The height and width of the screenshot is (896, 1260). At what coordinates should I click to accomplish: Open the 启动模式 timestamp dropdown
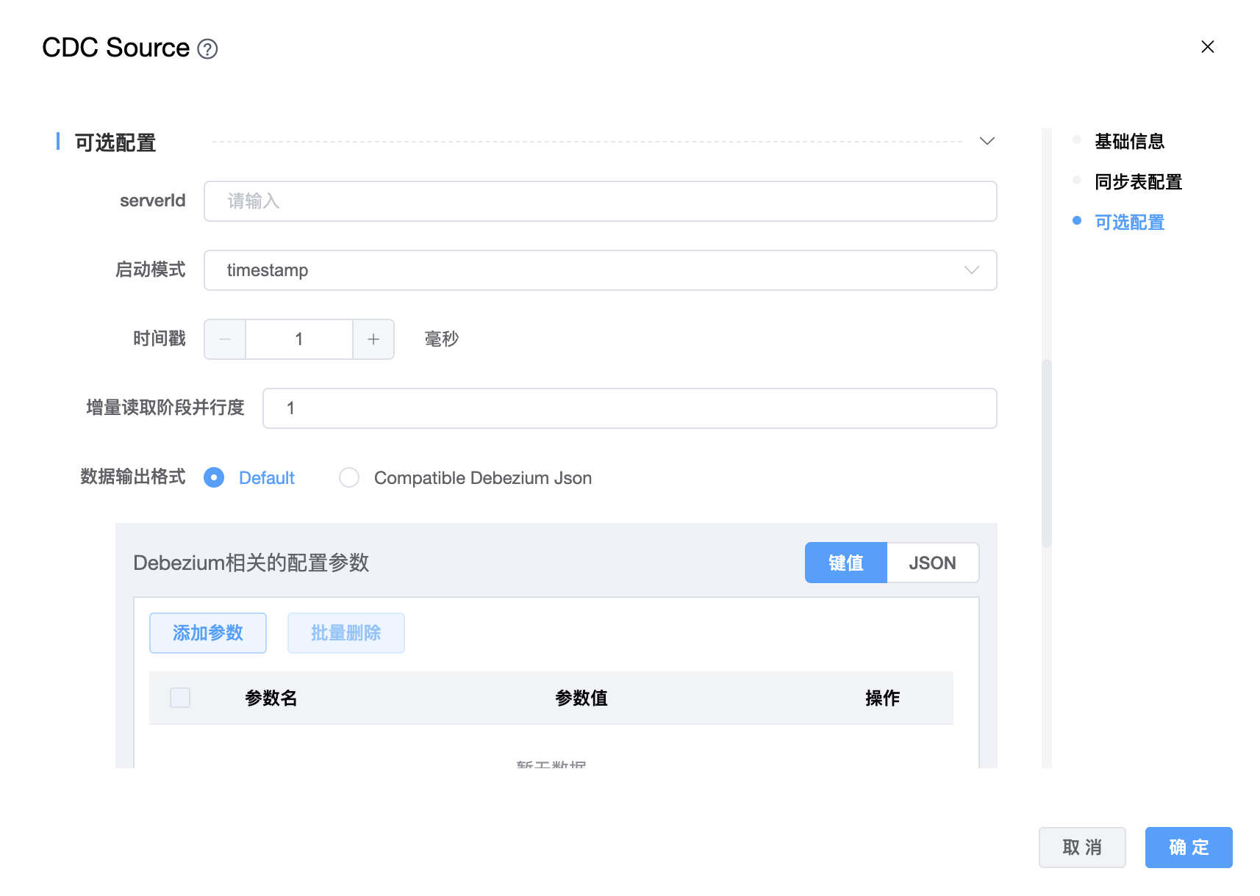[600, 270]
